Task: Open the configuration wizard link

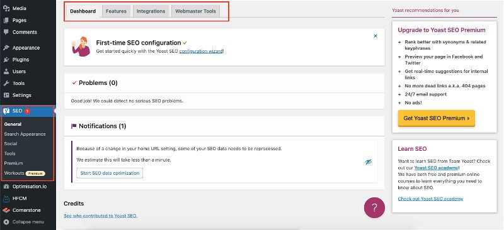Action: [x=201, y=51]
